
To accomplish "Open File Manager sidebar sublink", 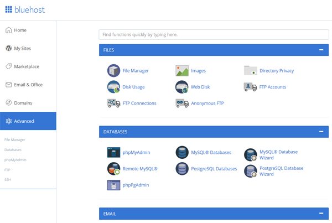I will click(x=14, y=140).
